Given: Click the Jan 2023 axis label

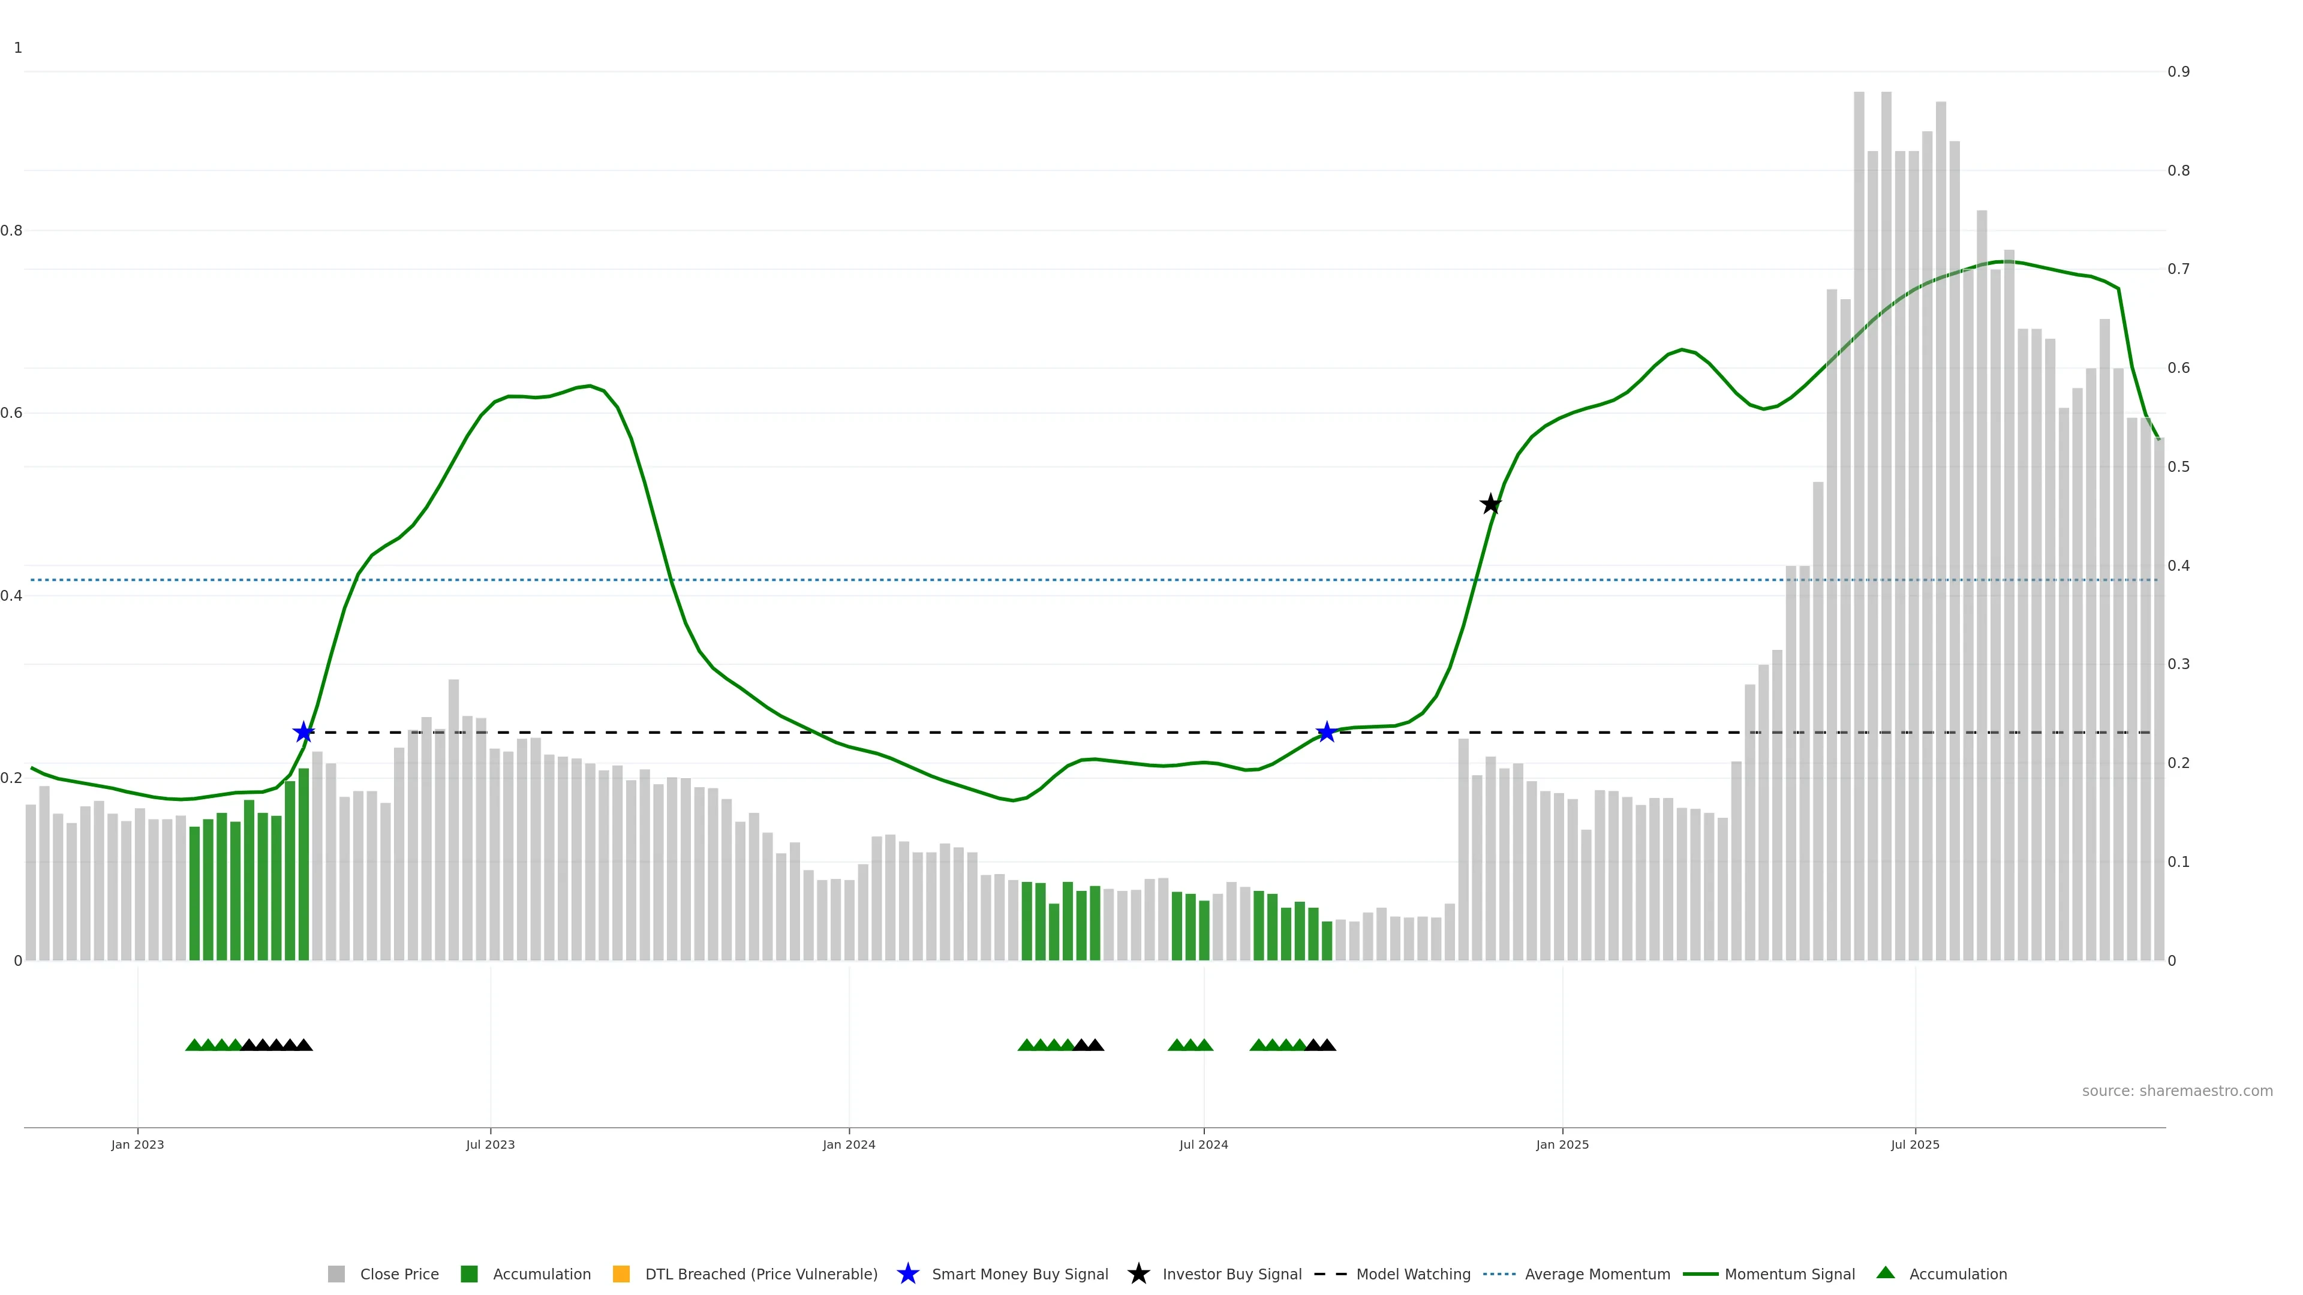Looking at the screenshot, I should 138,1144.
